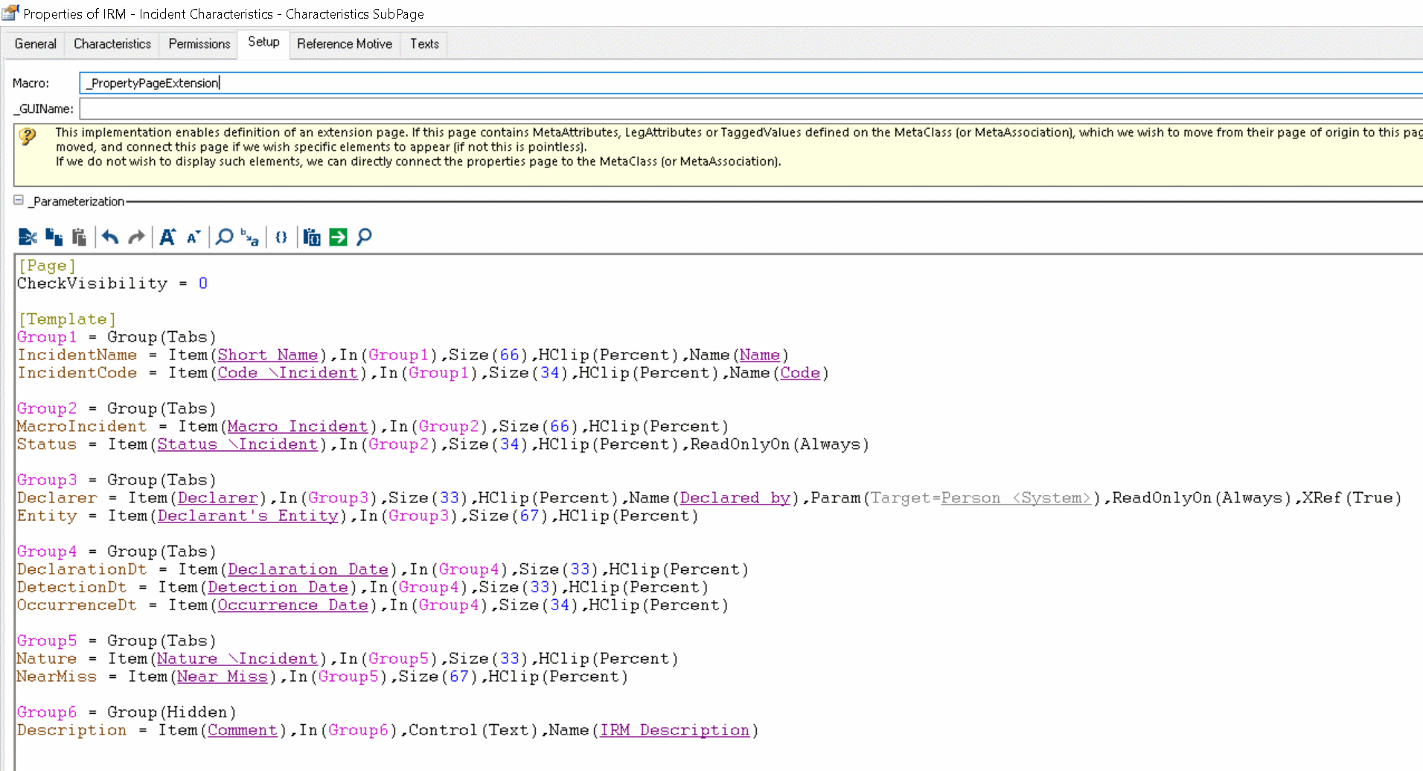The height and width of the screenshot is (771, 1423).
Task: Undo the last edit
Action: 110,237
